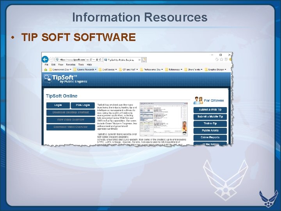Image resolution: width=281 pixels, height=211 pixels.
Task: Click the page icon left of the URL
Action: click(x=57, y=59)
